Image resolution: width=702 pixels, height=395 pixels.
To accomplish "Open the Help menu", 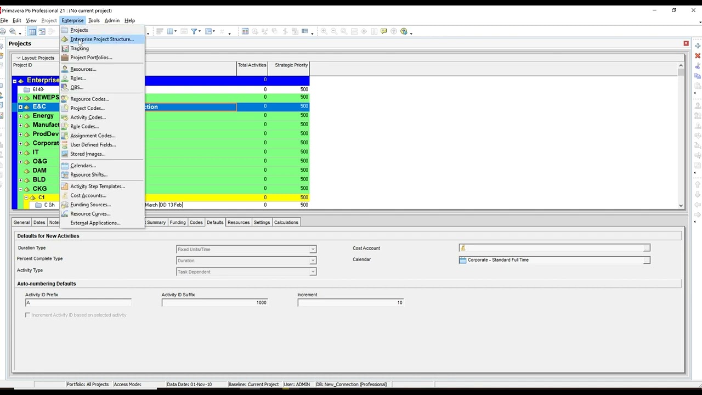I will pyautogui.click(x=129, y=20).
